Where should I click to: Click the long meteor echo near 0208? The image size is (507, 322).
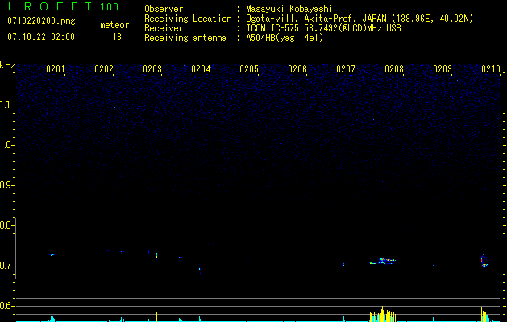383,261
